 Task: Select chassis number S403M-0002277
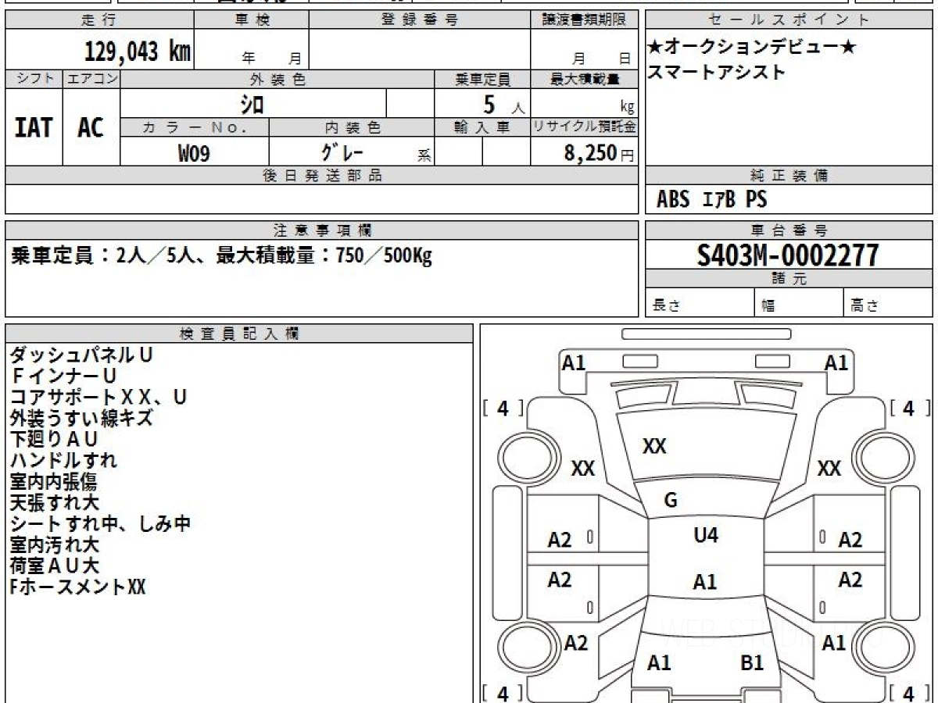click(x=788, y=255)
